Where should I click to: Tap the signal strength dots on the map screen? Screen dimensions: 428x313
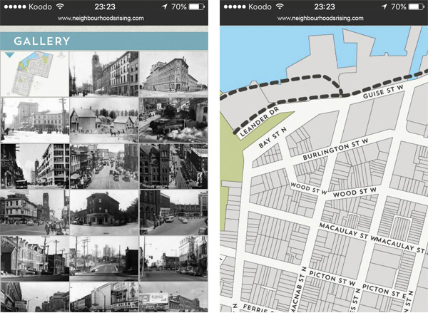[235, 7]
